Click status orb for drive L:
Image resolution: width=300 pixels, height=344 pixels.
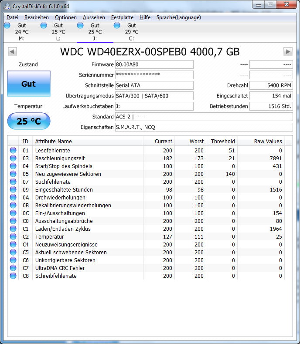coord(44,25)
